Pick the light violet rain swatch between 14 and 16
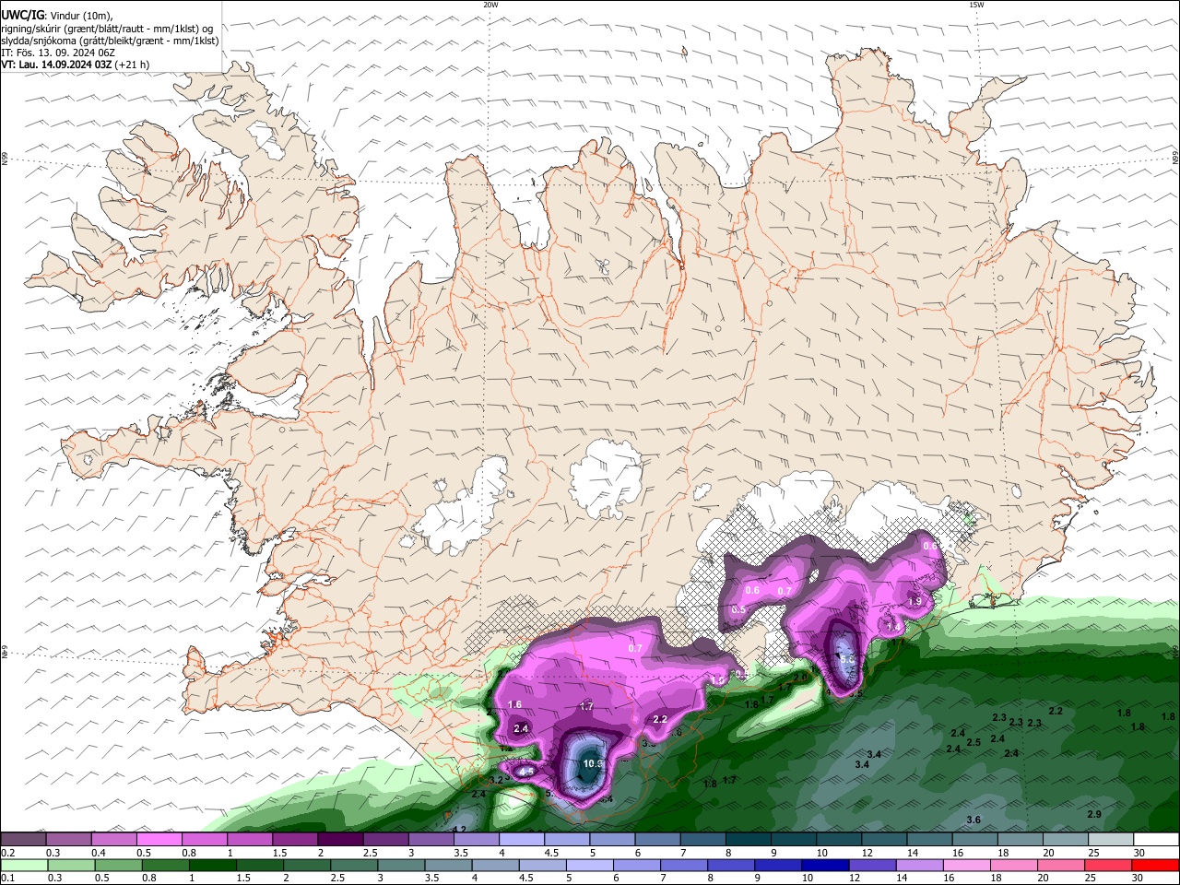This screenshot has width=1180, height=885. (x=918, y=865)
